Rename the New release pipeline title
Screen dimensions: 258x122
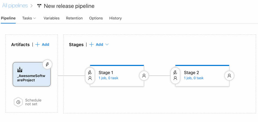tap(69, 6)
